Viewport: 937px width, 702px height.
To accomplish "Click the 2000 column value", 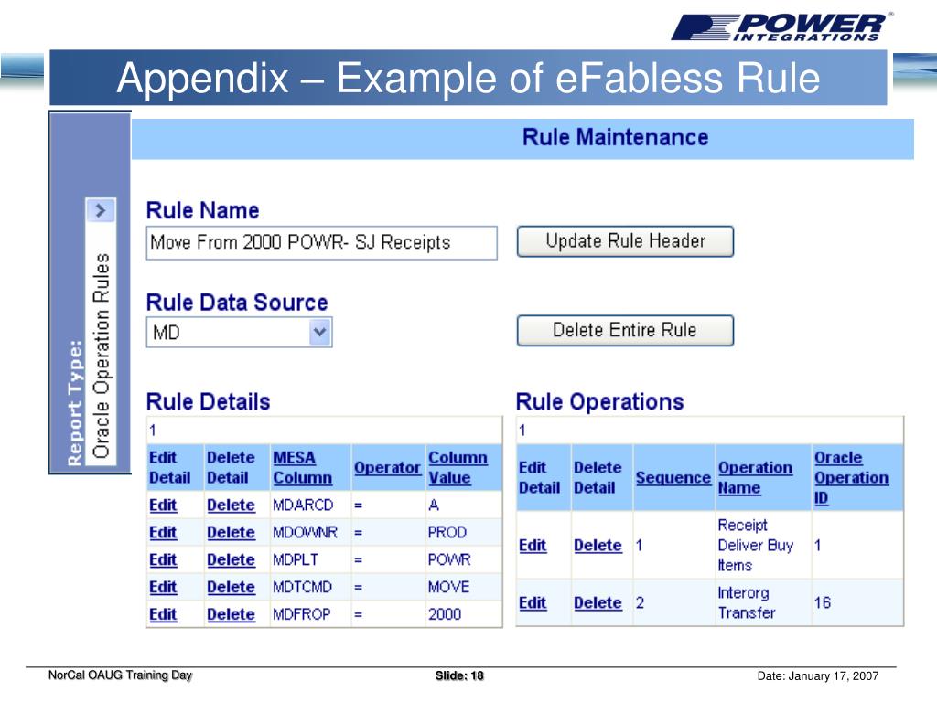I will 445,614.
